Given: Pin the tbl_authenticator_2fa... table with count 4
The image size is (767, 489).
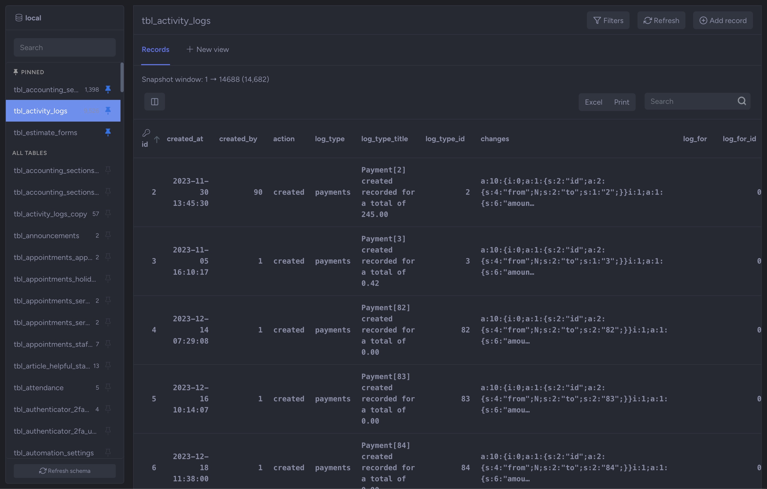Looking at the screenshot, I should click(x=108, y=409).
